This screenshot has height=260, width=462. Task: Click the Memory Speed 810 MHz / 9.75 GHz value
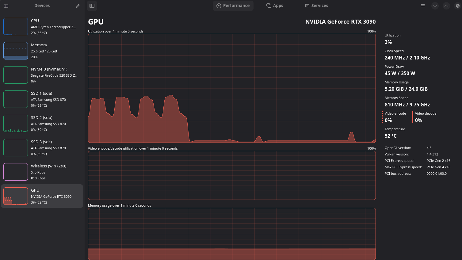click(x=407, y=105)
